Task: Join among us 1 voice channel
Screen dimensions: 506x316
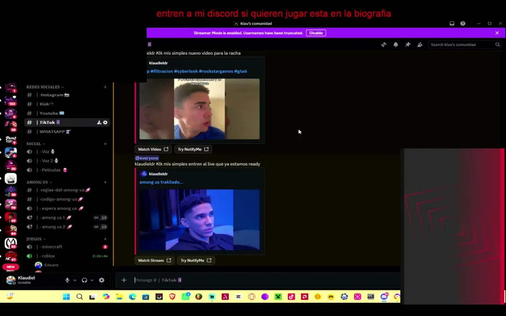Action: click(67, 217)
